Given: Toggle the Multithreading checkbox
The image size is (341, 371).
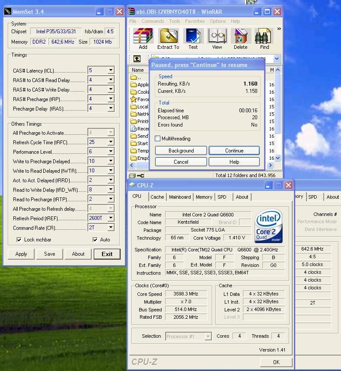Looking at the screenshot, I should point(157,138).
